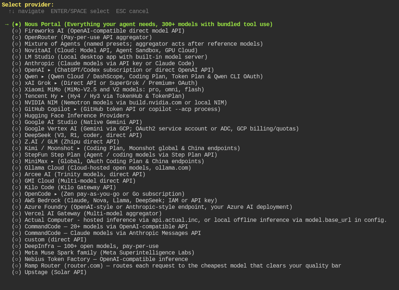399x290 pixels.
Task: Select the Ramp Router provider entry
Action: [176, 266]
